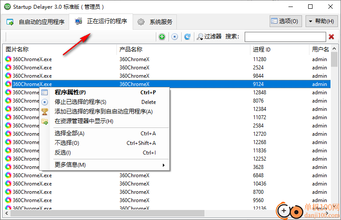Sort by 用户名 column header
341x220 pixels.
320,49
